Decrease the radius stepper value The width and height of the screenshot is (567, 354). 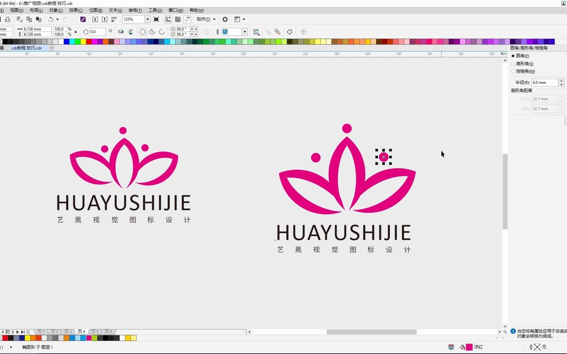[x=561, y=84]
